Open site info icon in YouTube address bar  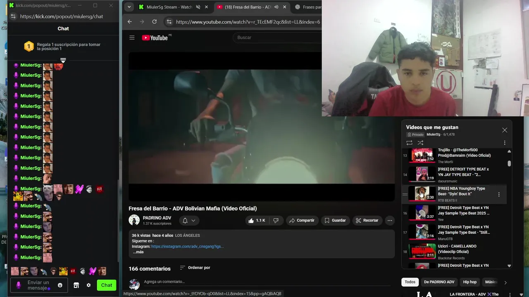(169, 22)
